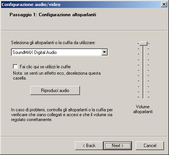
Task: Cancel the audio/video setup wizard
Action: click(x=150, y=146)
